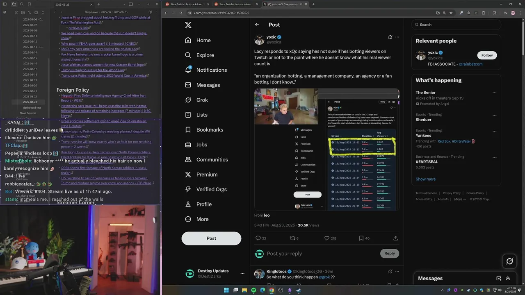Open the video thumbnail in yoxic's post

pyautogui.click(x=327, y=150)
